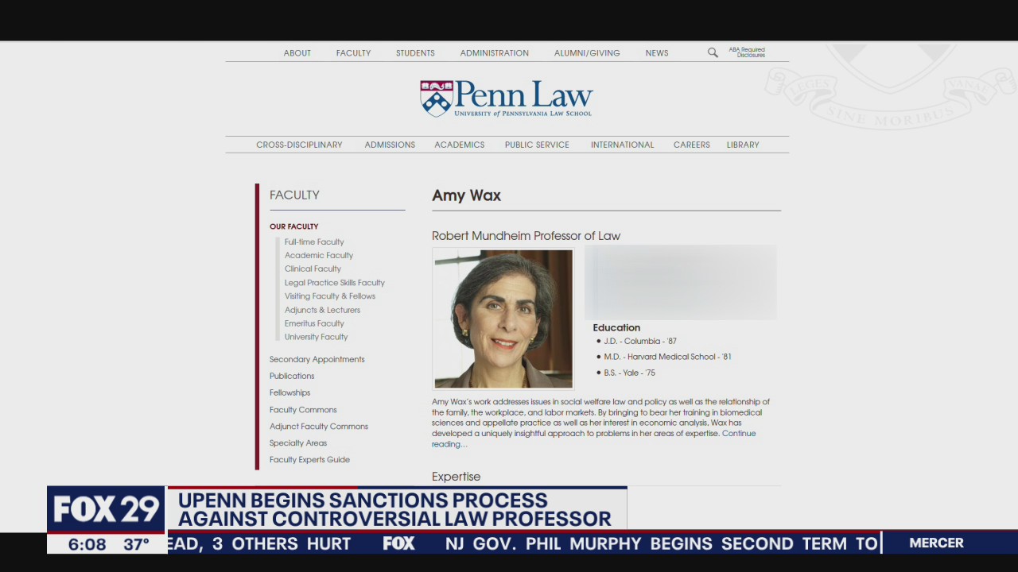
Task: Click the Continue reading link
Action: pyautogui.click(x=739, y=433)
